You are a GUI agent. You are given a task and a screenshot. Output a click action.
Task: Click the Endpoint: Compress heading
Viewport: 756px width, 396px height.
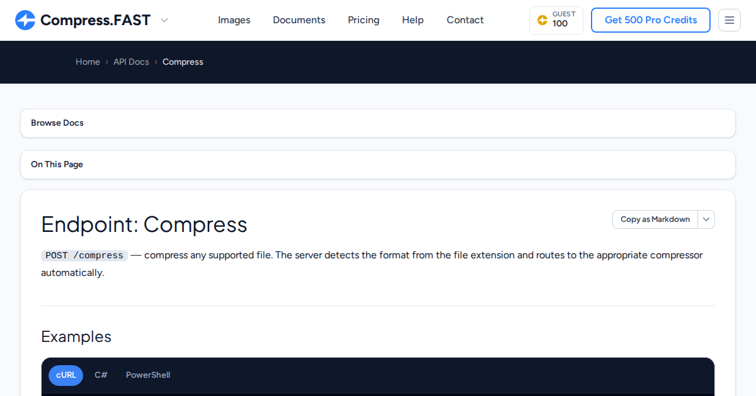click(x=144, y=224)
